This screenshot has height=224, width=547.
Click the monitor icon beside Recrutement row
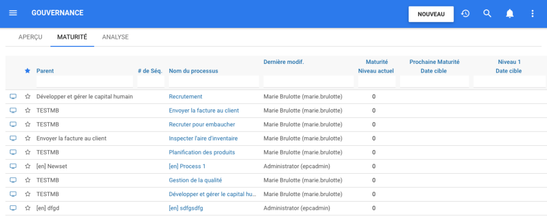click(13, 96)
